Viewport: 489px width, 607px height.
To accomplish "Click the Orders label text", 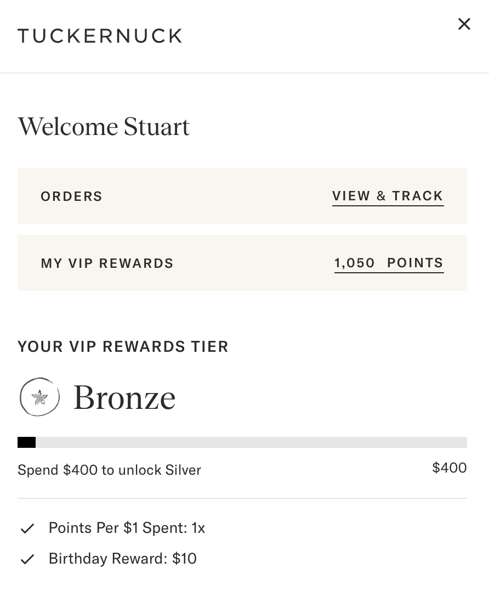I will click(71, 196).
